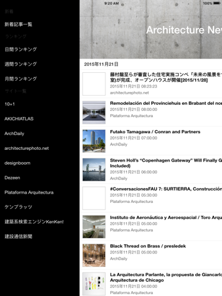The height and width of the screenshot is (296, 222).
Task: Tap Architecture News header title
Action: [x=184, y=30]
